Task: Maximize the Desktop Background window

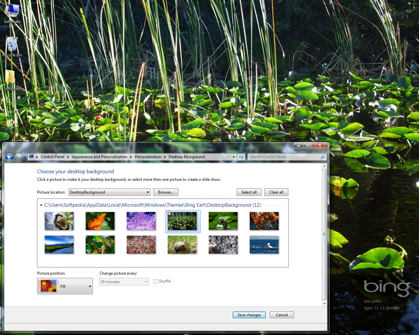Action: 307,145
